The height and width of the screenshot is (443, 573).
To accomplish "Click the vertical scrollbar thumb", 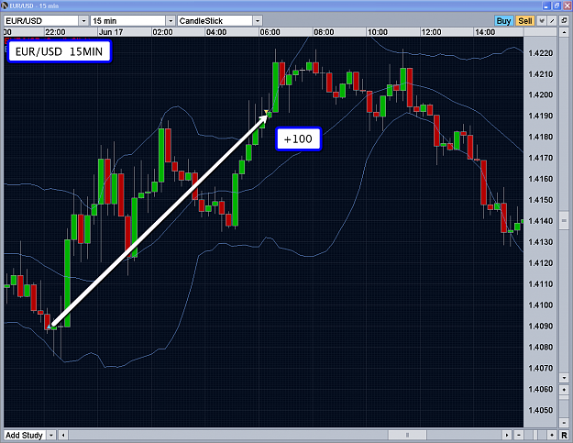I will click(x=564, y=220).
